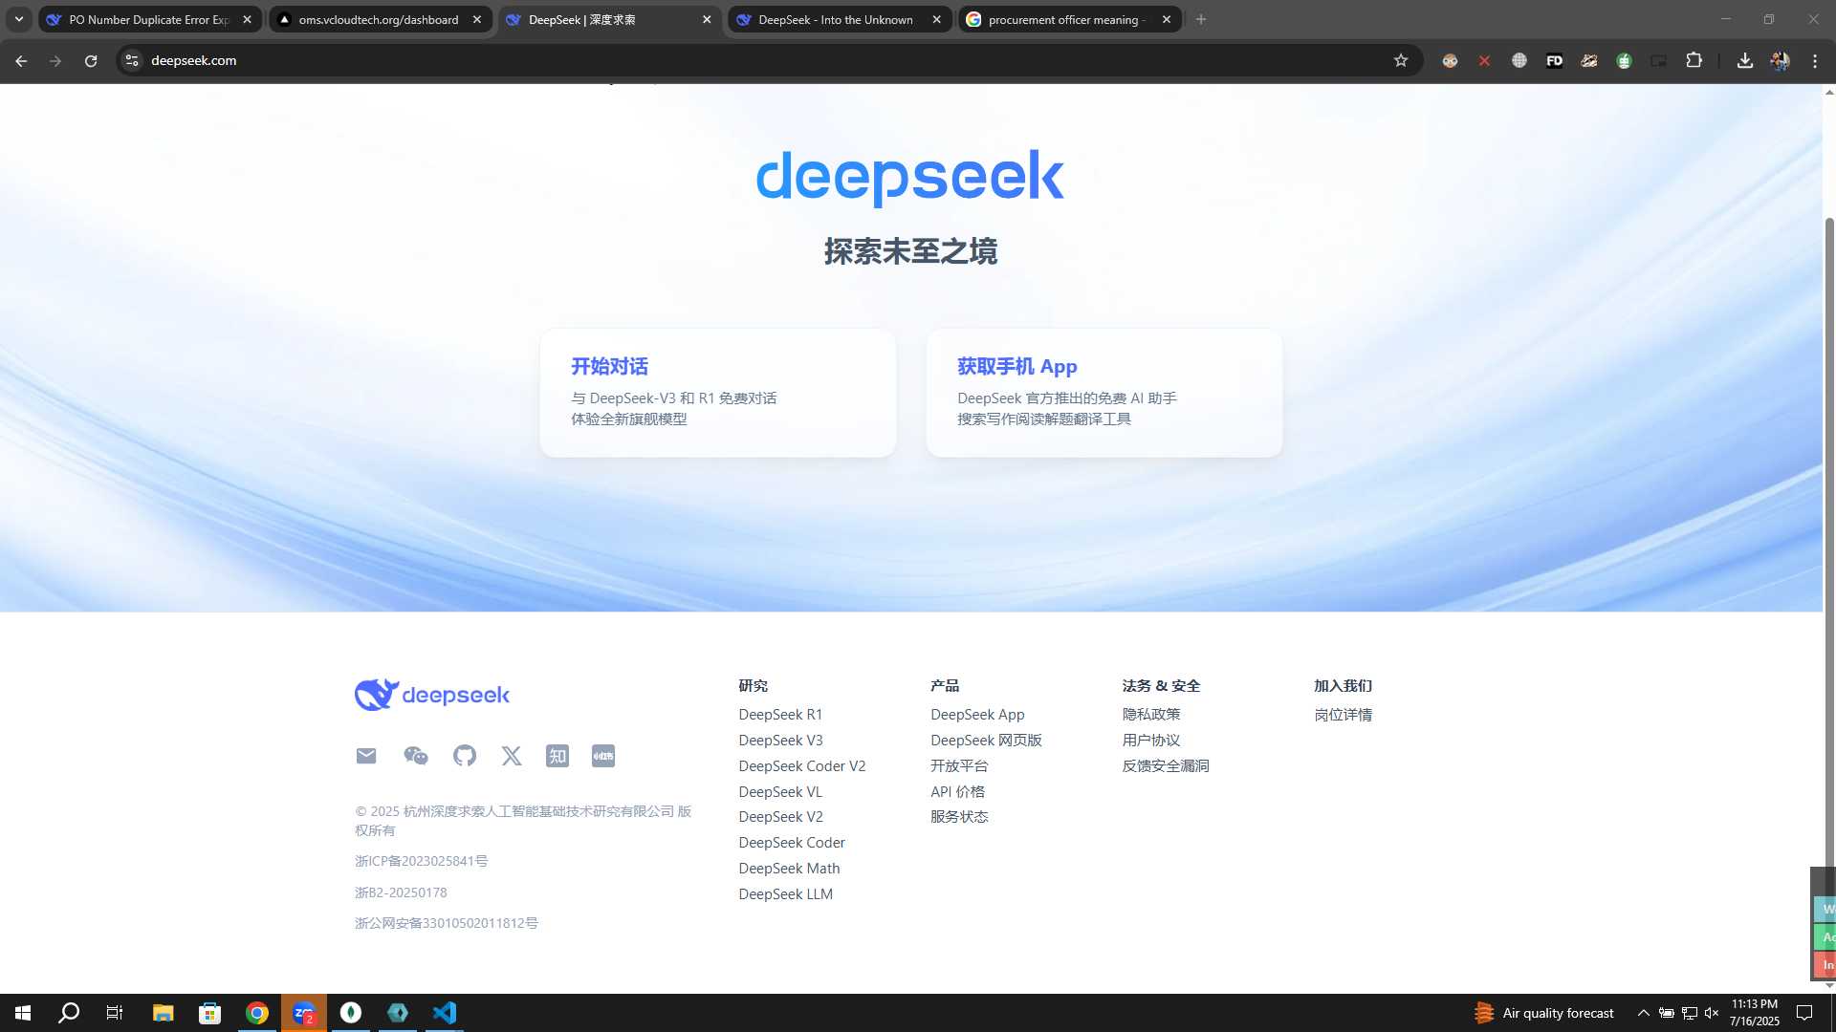Screen dimensions: 1836x1032
Task: Go forward with the forward arrow
Action: tap(55, 60)
